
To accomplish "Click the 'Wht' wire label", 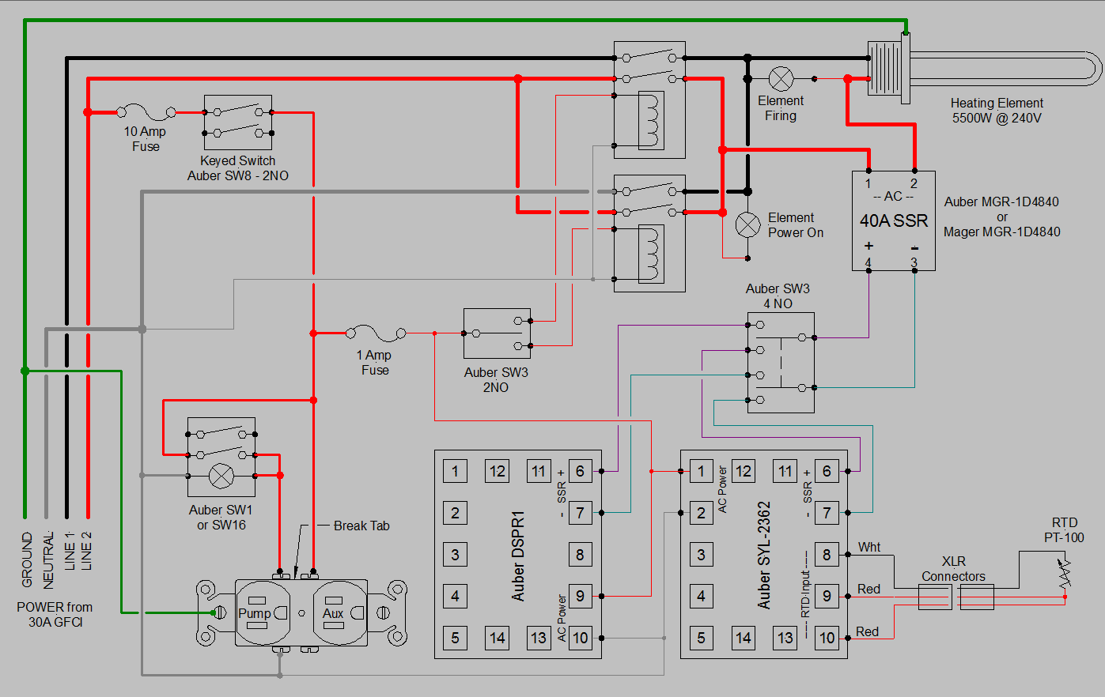I will [x=869, y=547].
